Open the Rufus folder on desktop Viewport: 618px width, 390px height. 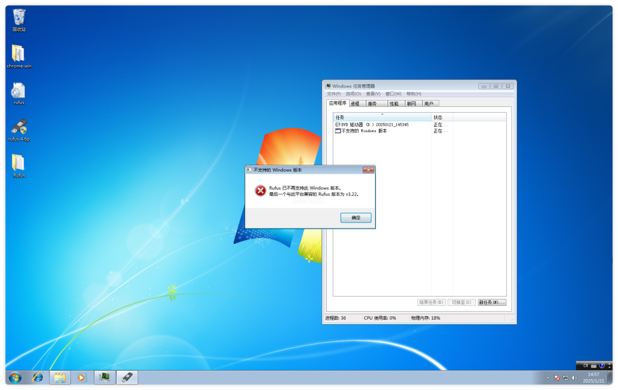tap(19, 165)
